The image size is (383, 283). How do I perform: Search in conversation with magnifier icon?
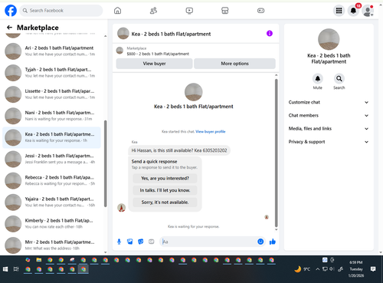click(x=339, y=78)
